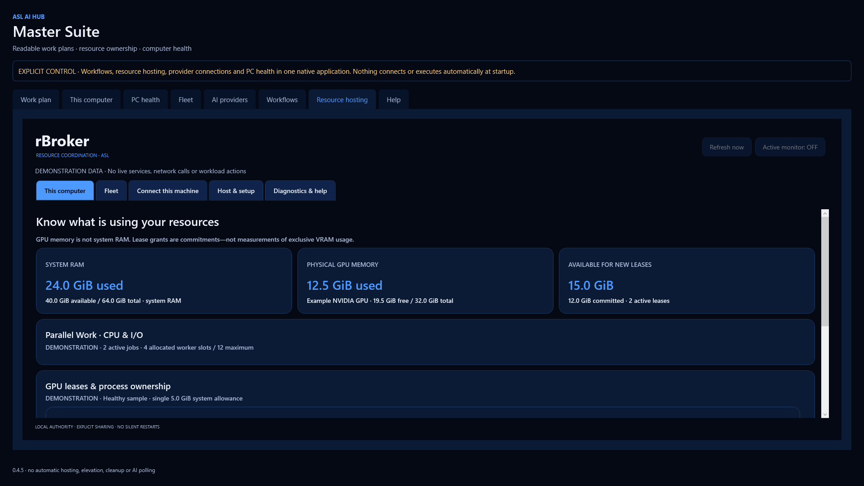Open Connect this machine tab
The width and height of the screenshot is (864, 486).
[x=167, y=191]
